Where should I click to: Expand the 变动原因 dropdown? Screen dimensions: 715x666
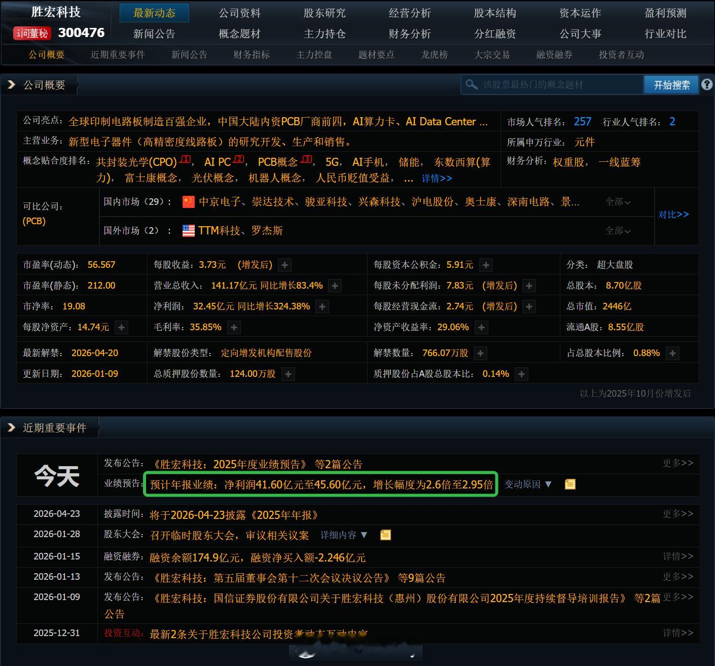(x=528, y=484)
